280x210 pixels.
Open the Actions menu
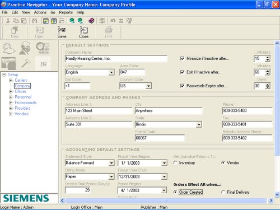[40, 12]
